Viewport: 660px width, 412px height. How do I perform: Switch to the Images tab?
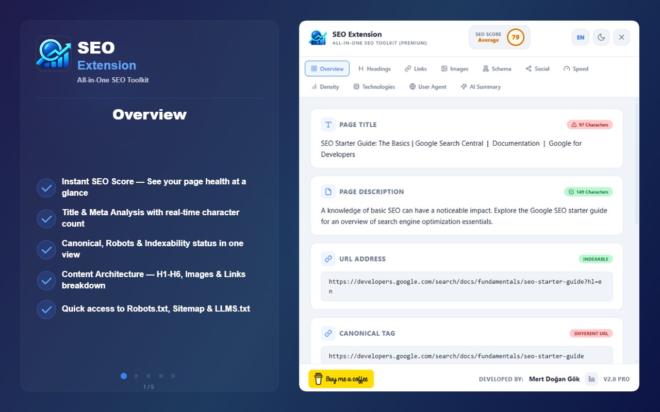[x=455, y=68]
